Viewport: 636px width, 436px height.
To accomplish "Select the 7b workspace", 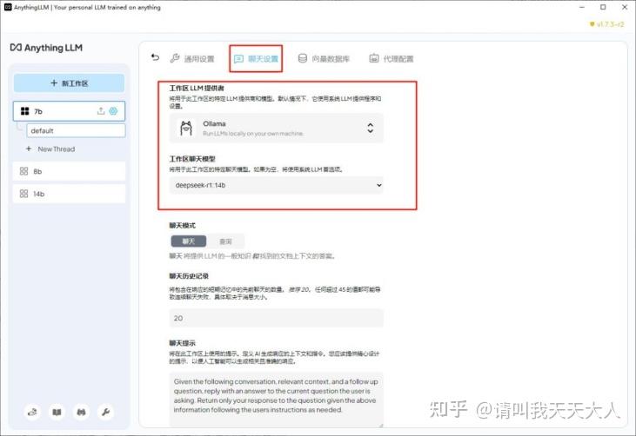I will click(x=69, y=111).
